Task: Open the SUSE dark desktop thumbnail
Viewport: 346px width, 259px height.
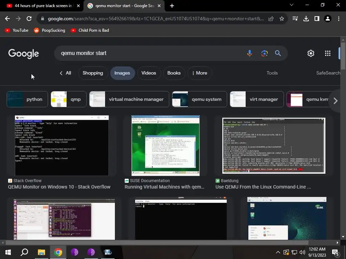Action: (x=287, y=218)
